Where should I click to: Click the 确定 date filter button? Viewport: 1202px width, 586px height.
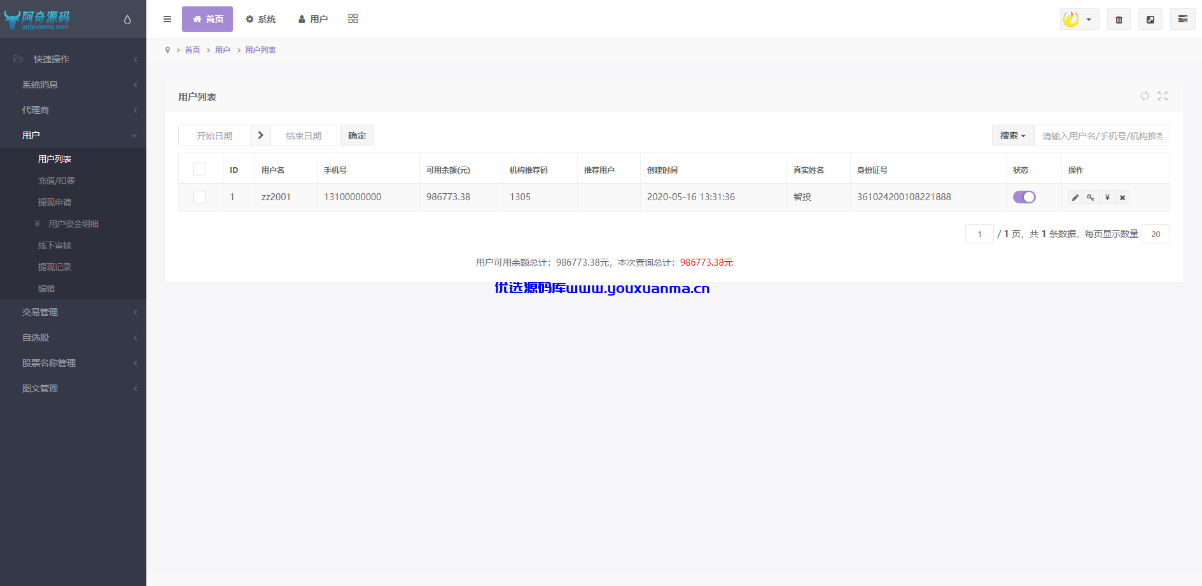(x=357, y=135)
